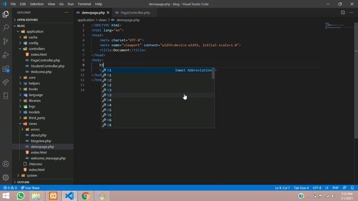Click the Visual Studio Code taskbar icon

click(x=69, y=196)
